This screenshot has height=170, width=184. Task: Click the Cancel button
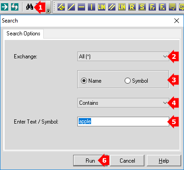pyautogui.click(x=127, y=161)
